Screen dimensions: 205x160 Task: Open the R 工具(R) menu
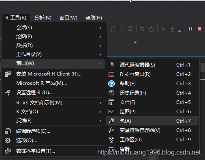(x=16, y=18)
